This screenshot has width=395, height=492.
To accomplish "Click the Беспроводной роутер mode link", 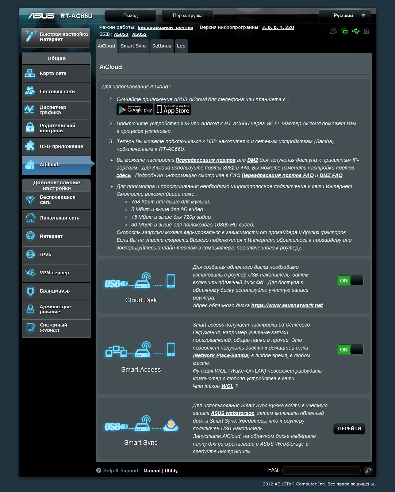I will [165, 27].
